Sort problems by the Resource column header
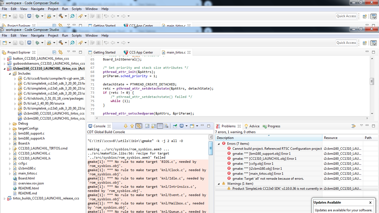This screenshot has width=379, height=213. tap(331, 138)
